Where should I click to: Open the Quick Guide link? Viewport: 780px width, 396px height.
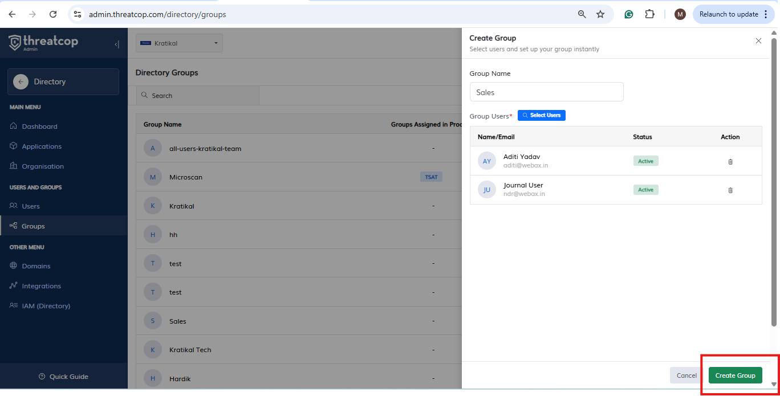pos(68,377)
